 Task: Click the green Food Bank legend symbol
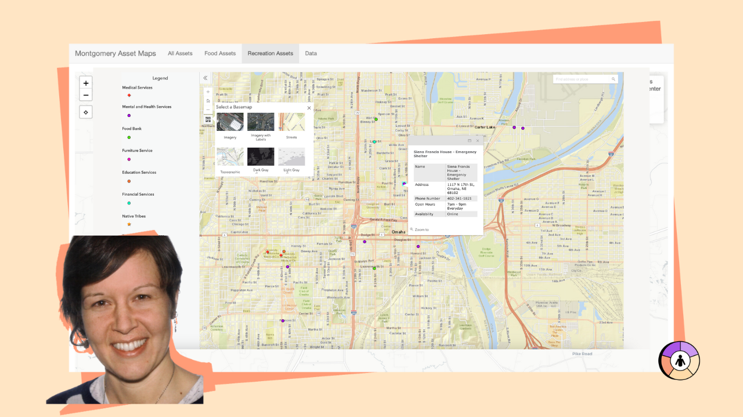[129, 137]
